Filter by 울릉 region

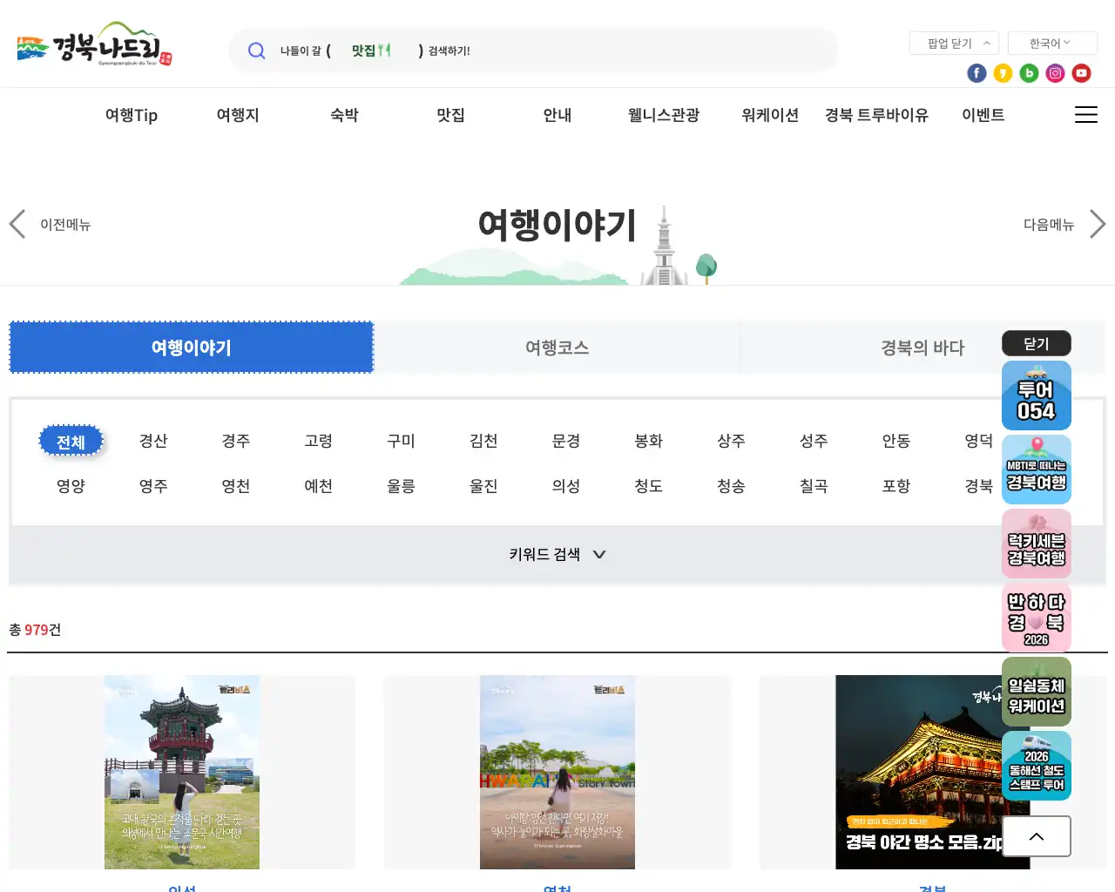401,486
